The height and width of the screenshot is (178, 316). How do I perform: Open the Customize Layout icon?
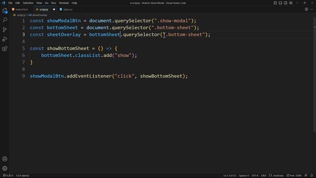pos(291,3)
